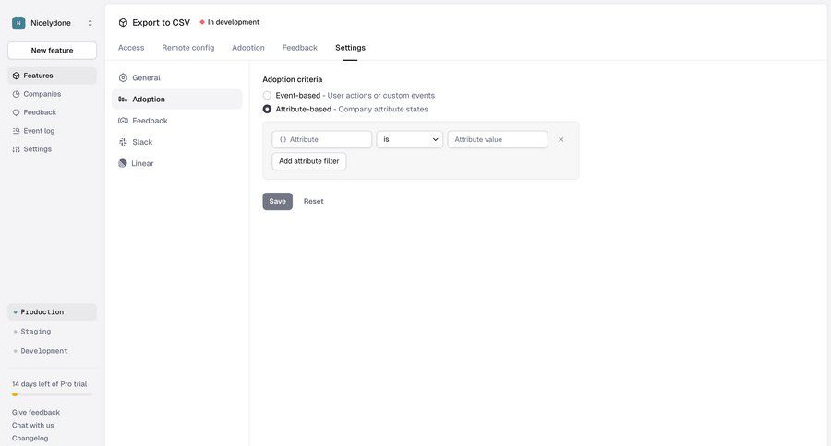831x446 pixels.
Task: Select the Production environment
Action: click(52, 312)
